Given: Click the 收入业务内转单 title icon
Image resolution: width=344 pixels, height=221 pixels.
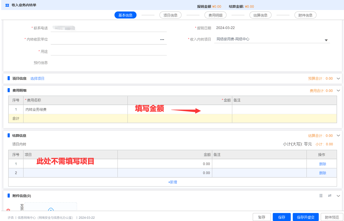Looking at the screenshot, I should coord(7,5).
